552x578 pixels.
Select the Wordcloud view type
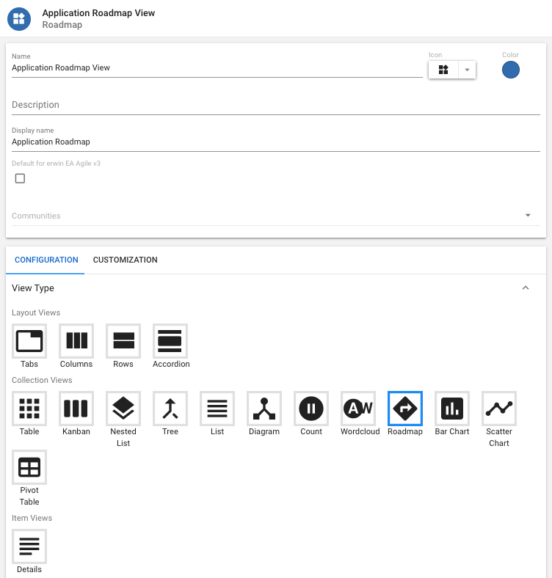(x=358, y=409)
